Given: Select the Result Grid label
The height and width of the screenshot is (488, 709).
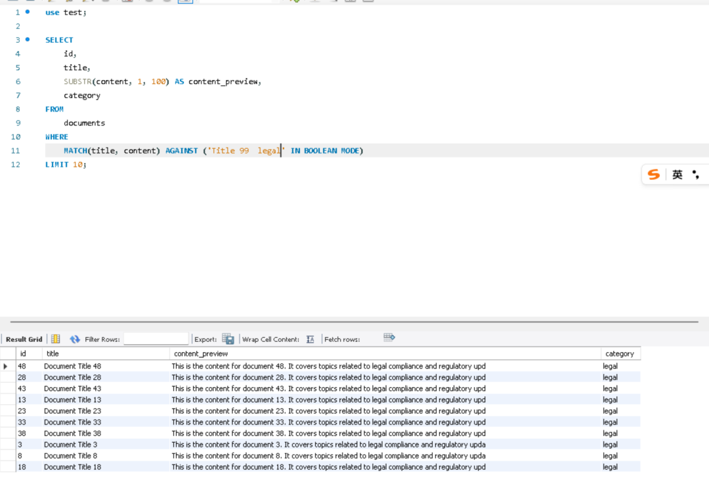Looking at the screenshot, I should (24, 339).
